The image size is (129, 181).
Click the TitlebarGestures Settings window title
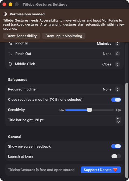pos(45,4)
